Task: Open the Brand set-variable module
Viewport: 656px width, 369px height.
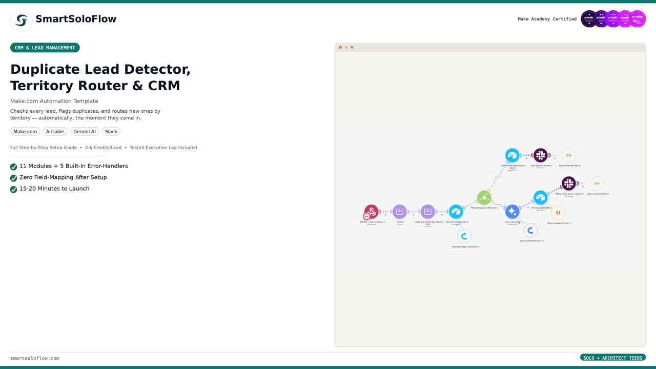Action: [400, 212]
